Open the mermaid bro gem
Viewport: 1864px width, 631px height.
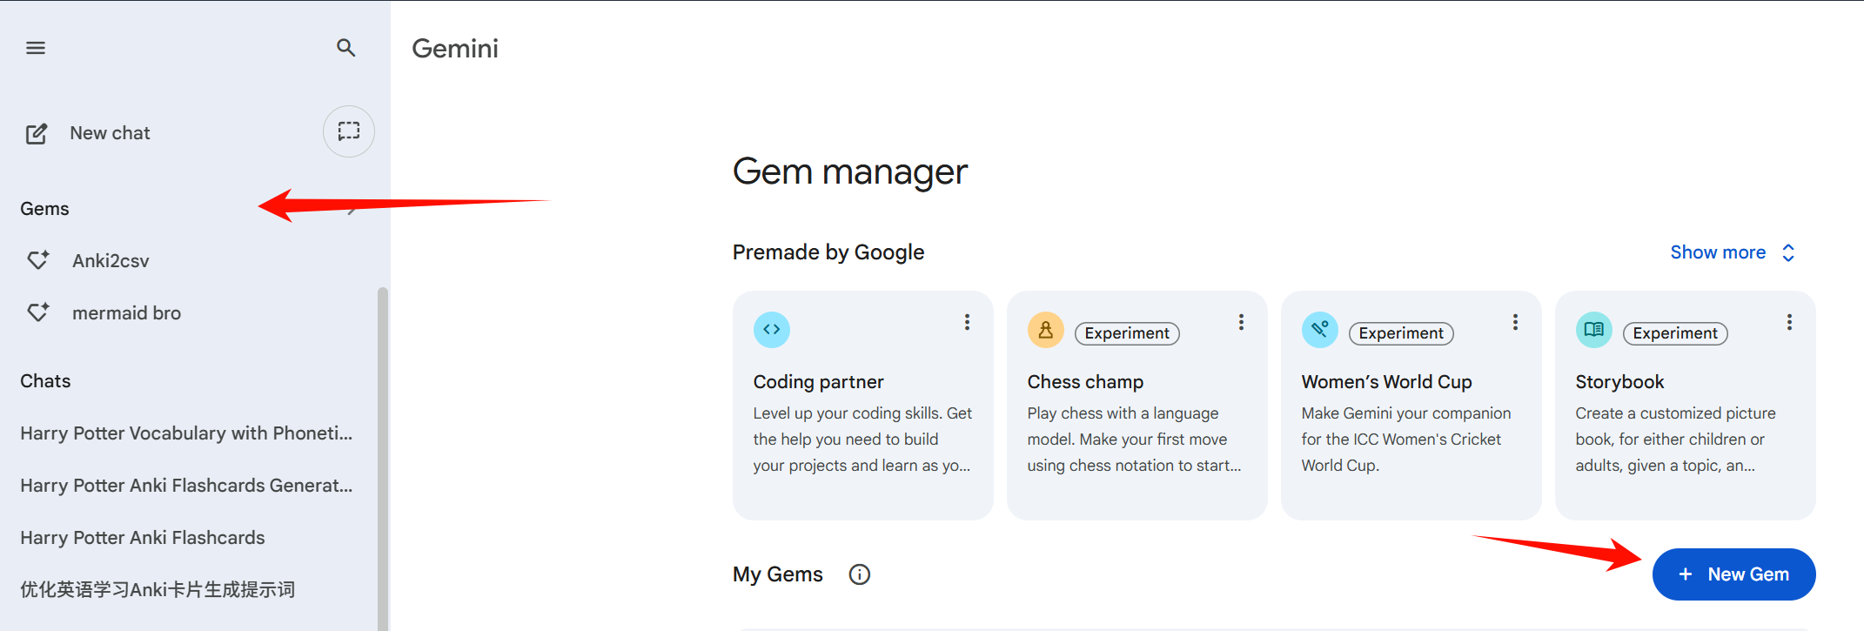[126, 313]
